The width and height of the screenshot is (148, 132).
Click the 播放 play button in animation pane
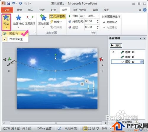click(x=116, y=46)
